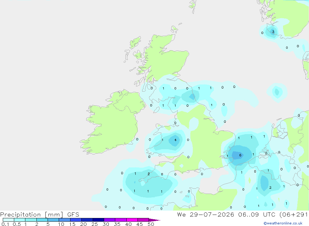Click the '10' legend scale label
This screenshot has width=309, height=226.
pyautogui.click(x=61, y=224)
